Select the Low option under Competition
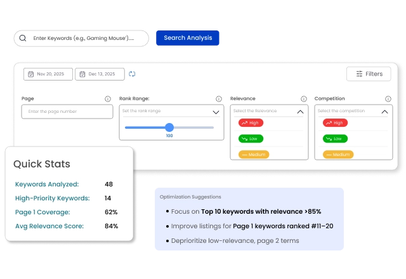The height and width of the screenshot is (279, 406). [x=335, y=139]
